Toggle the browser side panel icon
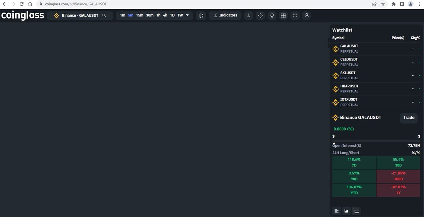424x217 pixels. tap(402, 4)
